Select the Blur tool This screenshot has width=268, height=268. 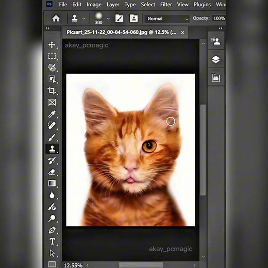52,195
